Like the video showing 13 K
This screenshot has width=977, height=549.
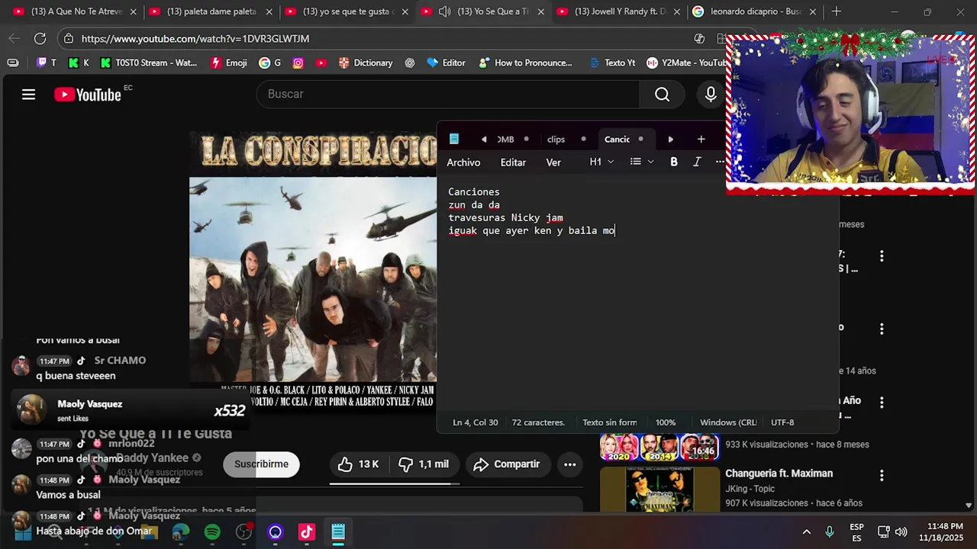(x=359, y=464)
